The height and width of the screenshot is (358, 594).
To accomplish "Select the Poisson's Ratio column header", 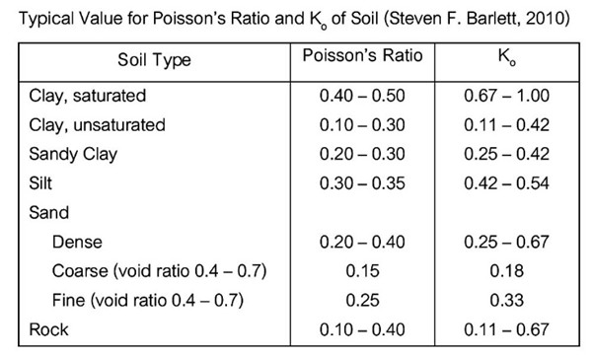I will 362,55.
